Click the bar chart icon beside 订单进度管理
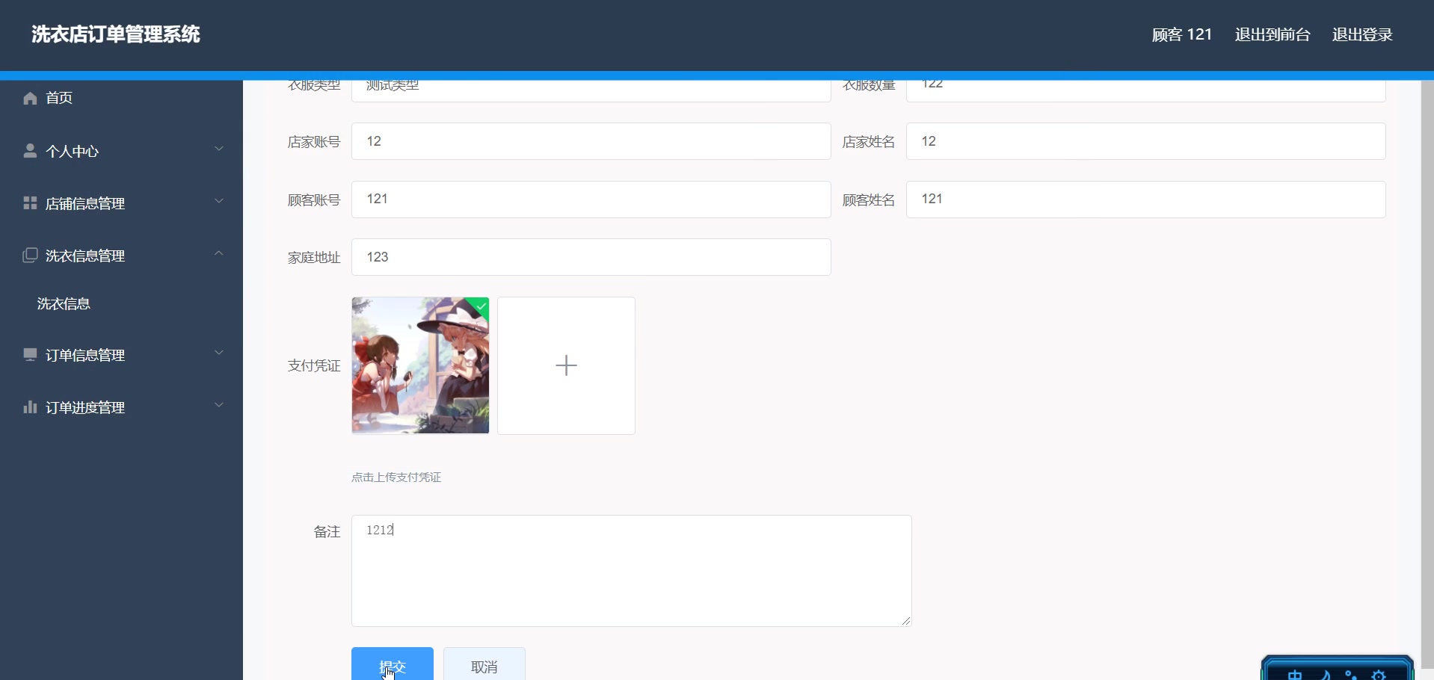Screen dimensions: 1434x680 click(30, 407)
